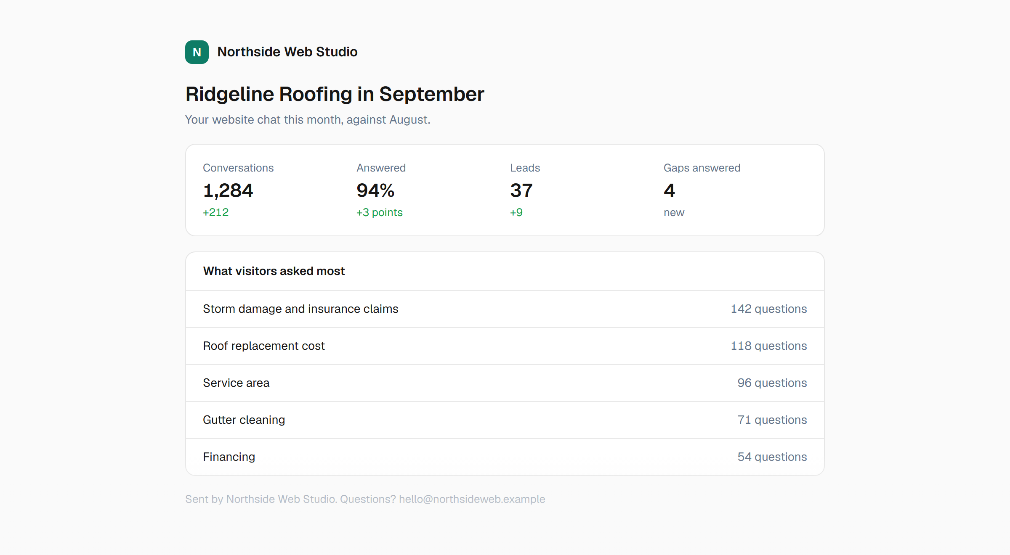The width and height of the screenshot is (1010, 555).
Task: Select the 1,284 conversations value
Action: [228, 190]
